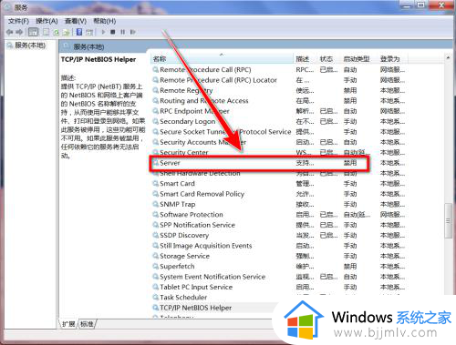Click the Export List toolbar icon
Image resolution: width=456 pixels, height=345 pixels.
coord(67,32)
